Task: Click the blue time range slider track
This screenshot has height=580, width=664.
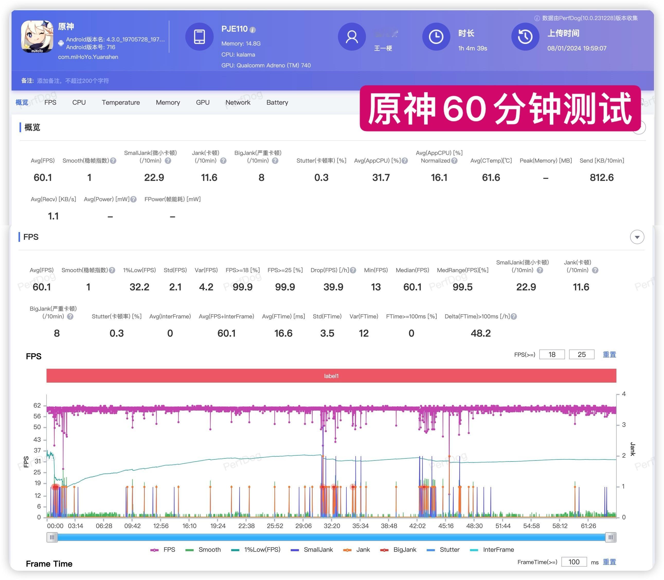Action: click(x=331, y=537)
